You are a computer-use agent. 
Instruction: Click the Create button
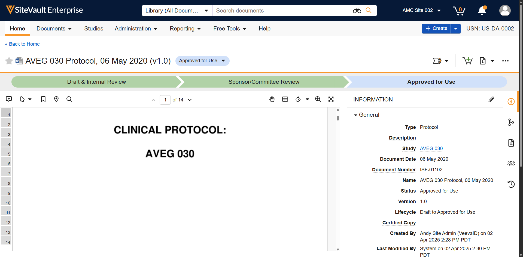click(x=436, y=29)
